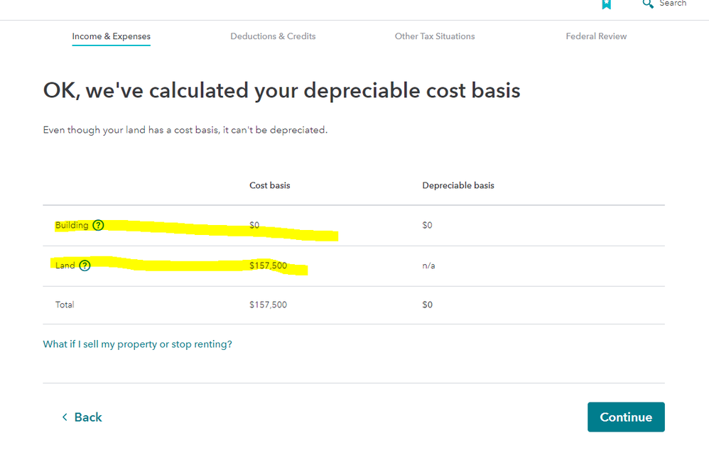Click the Building row's cost basis $0
The image size is (709, 460).
254,225
